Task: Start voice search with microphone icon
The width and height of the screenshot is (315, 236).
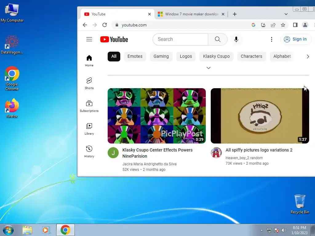Action: (x=236, y=39)
